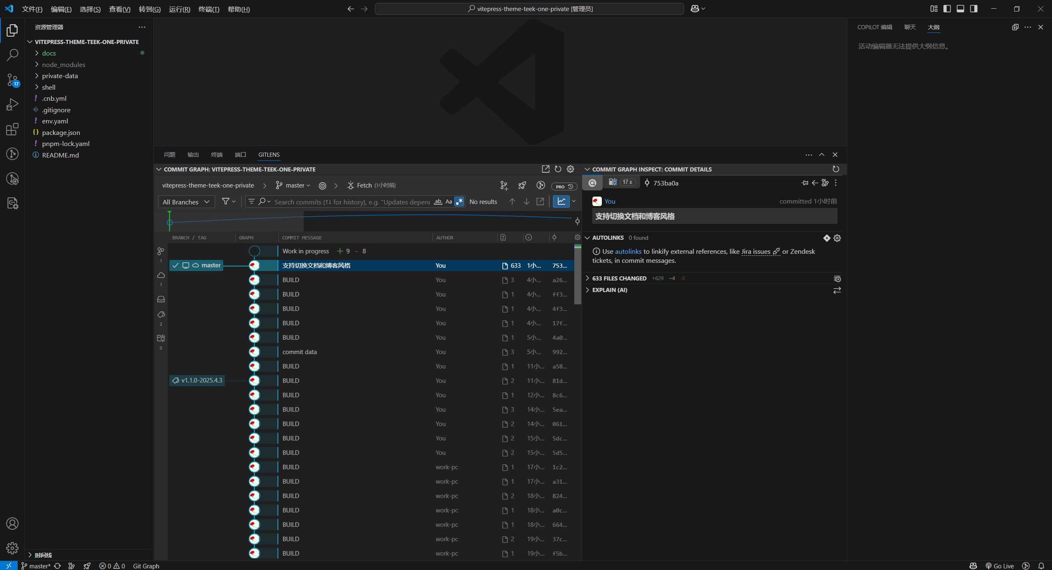Screen dimensions: 1052x570
Task: Open the Launchpad rocket icon in graph toolbar
Action: coord(522,185)
